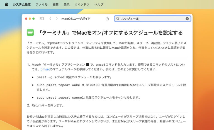
Task: Open the pmset manual page link
Action: [45, 69]
